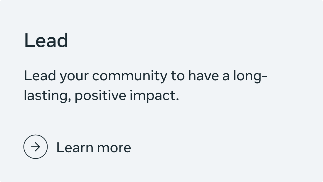Select the Lead card title text
Viewport: 323px width, 182px height.
(x=46, y=41)
